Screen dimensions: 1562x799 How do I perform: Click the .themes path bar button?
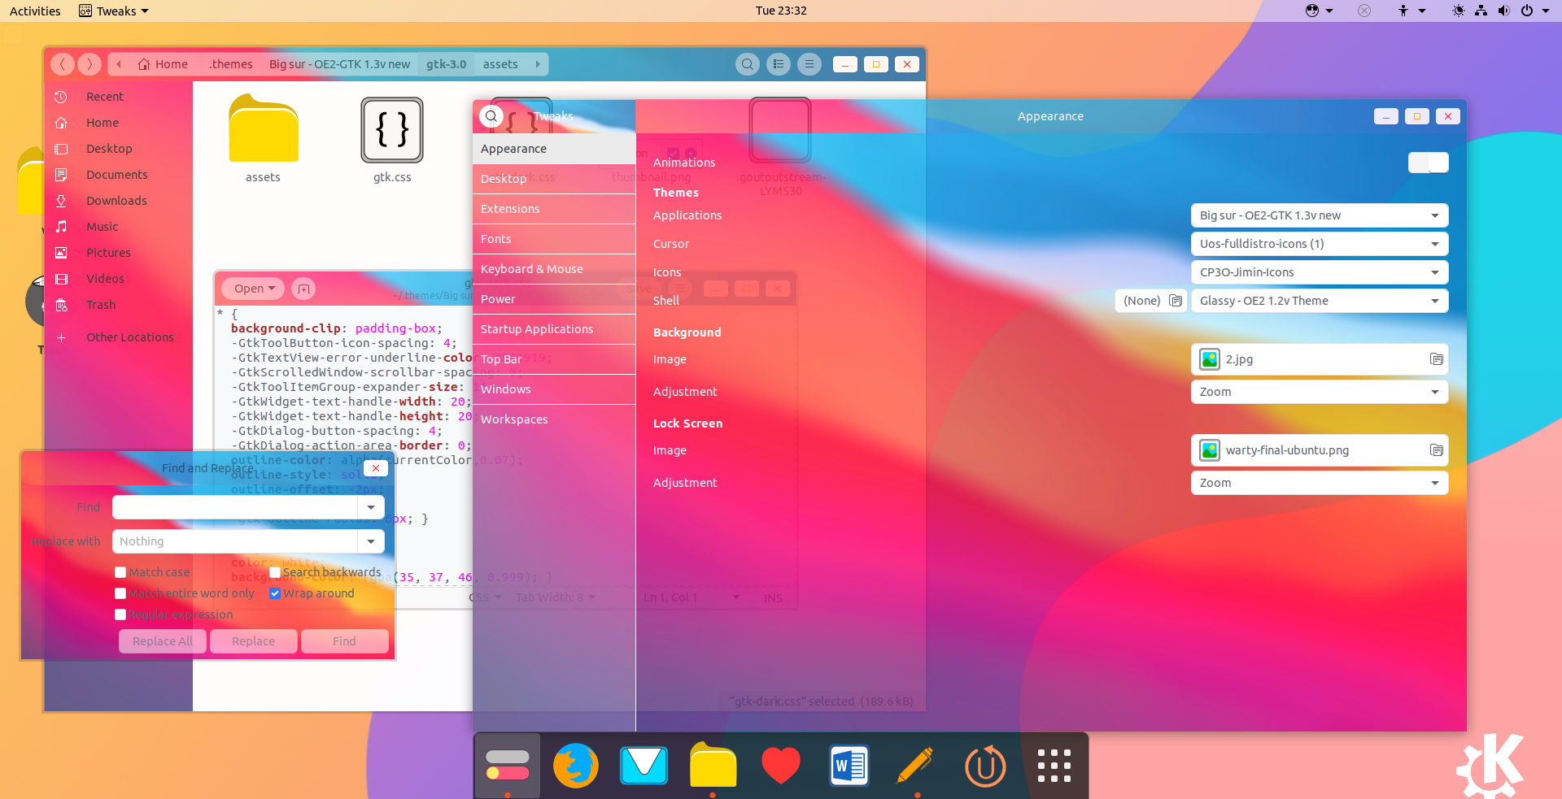(231, 64)
